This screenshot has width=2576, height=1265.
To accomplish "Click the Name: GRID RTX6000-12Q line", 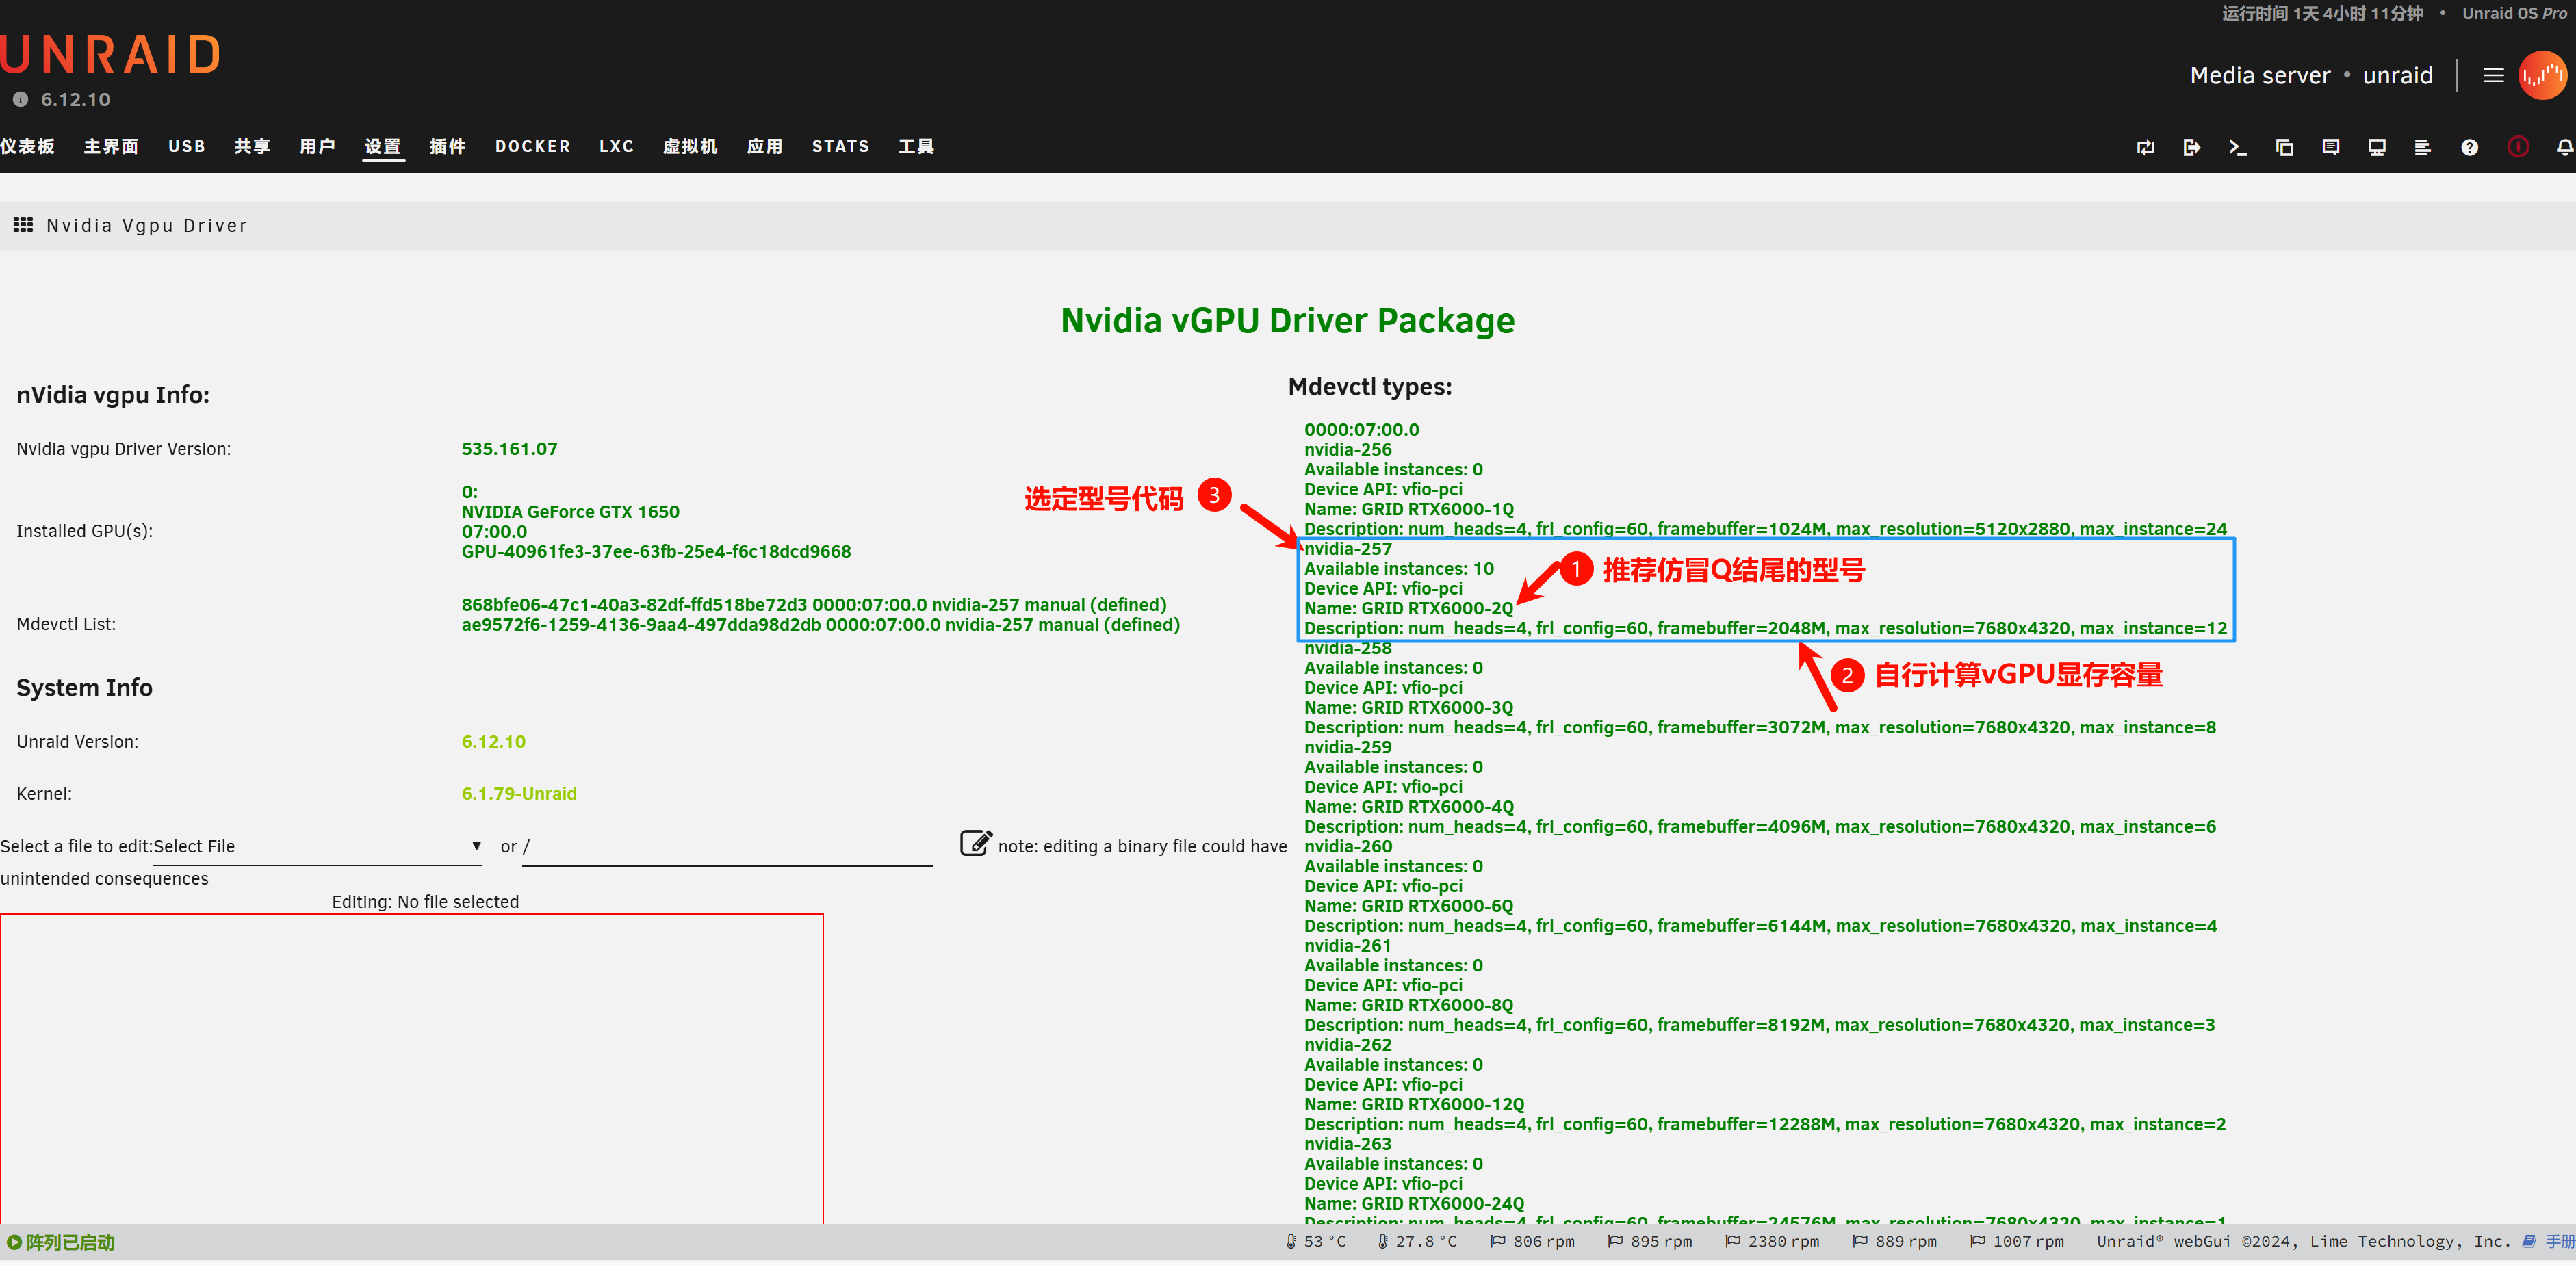I will 1414,1104.
